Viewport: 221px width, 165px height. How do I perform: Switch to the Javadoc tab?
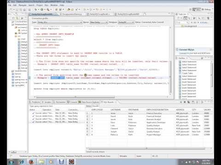click(x=47, y=102)
